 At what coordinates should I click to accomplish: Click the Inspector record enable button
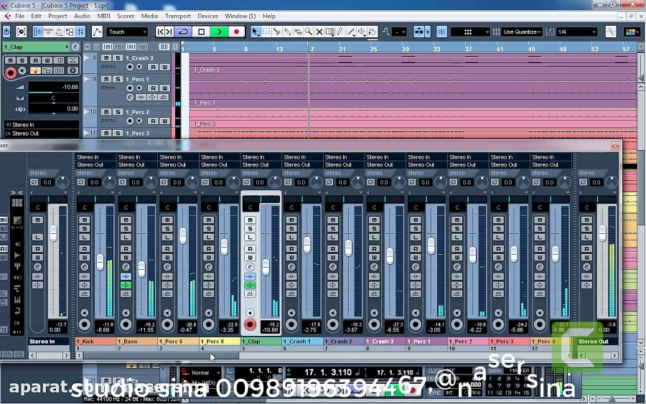(x=11, y=73)
